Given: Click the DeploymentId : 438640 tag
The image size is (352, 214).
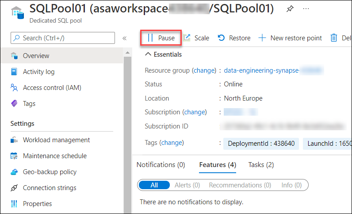Looking at the screenshot, I should click(x=261, y=144).
